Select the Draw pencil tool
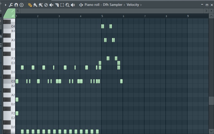Screen dimensions: 214x134 (30, 5)
